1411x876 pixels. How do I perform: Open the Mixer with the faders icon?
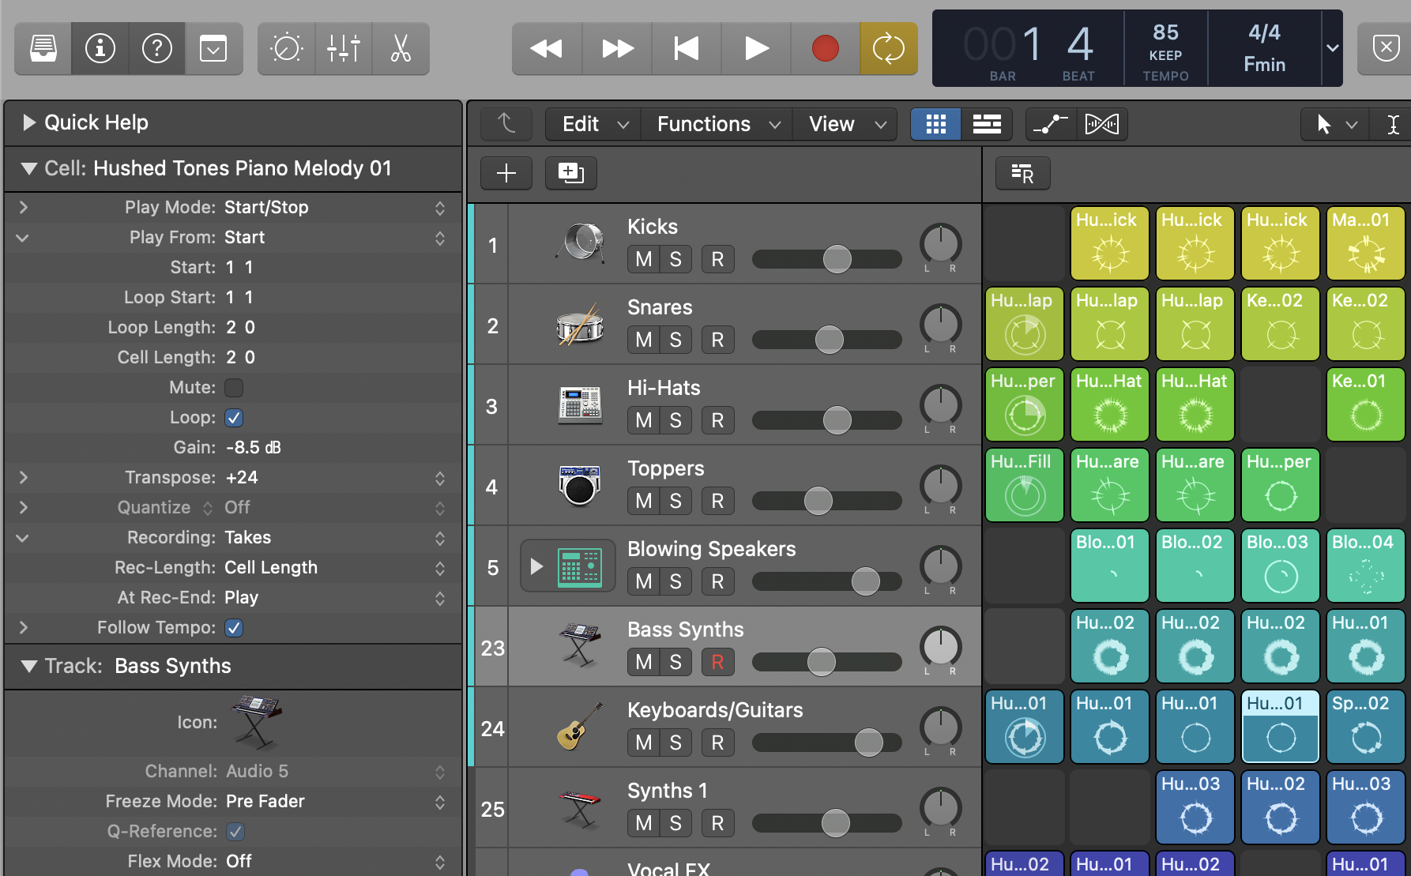tap(343, 48)
